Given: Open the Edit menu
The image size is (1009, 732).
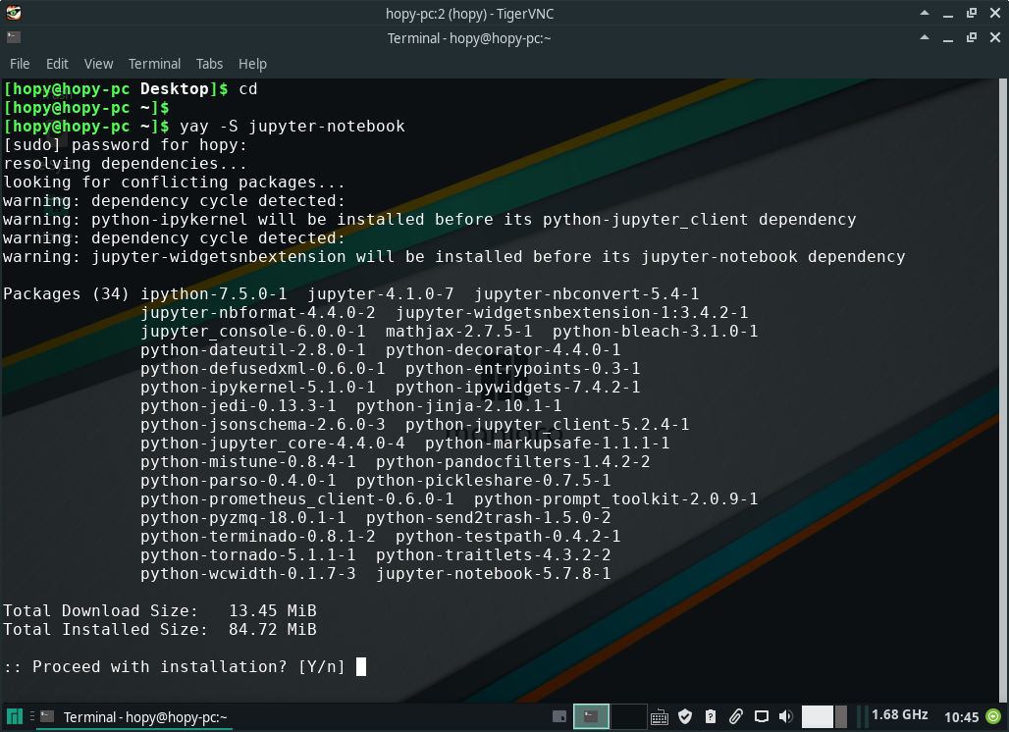Looking at the screenshot, I should [x=57, y=64].
